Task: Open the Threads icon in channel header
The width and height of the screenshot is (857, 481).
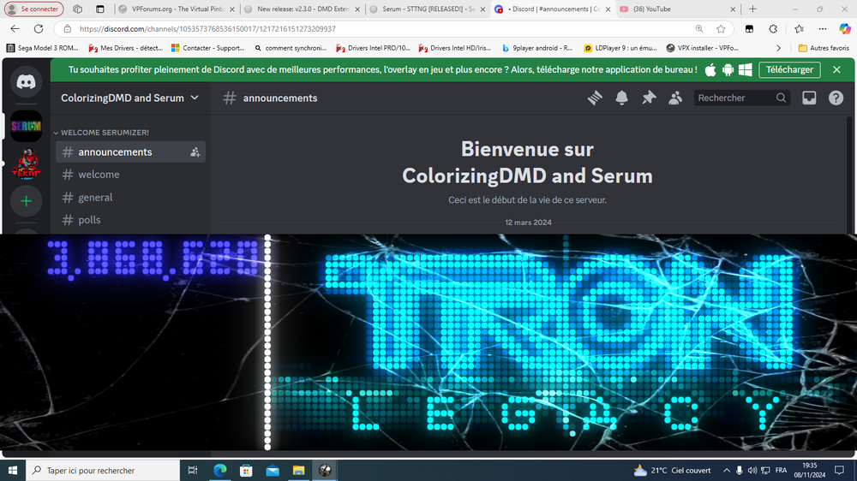Action: click(x=595, y=98)
